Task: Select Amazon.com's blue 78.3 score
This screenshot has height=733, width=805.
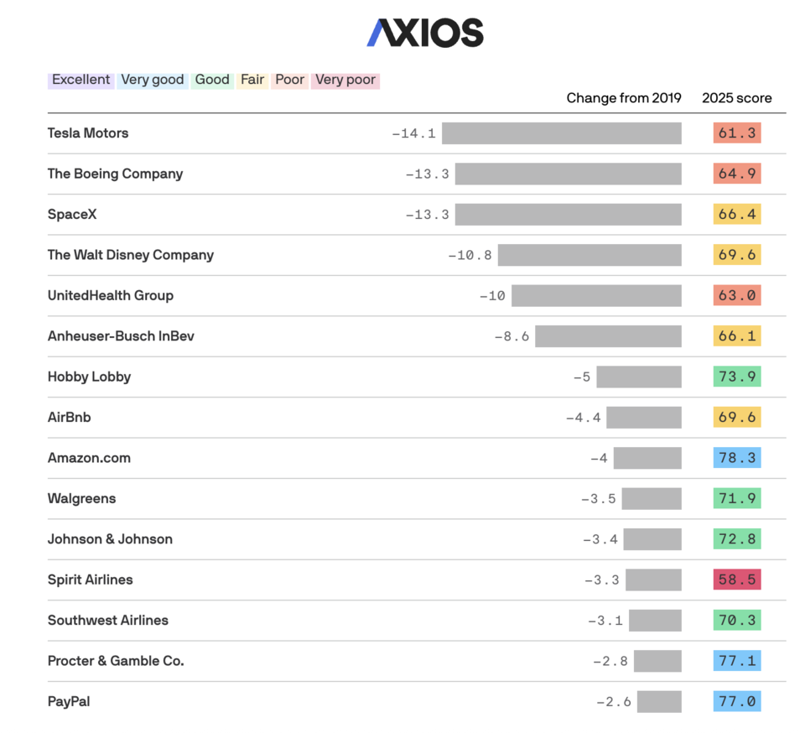Action: 737,458
